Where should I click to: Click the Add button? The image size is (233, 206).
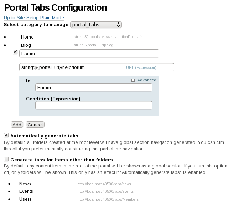pos(17,125)
